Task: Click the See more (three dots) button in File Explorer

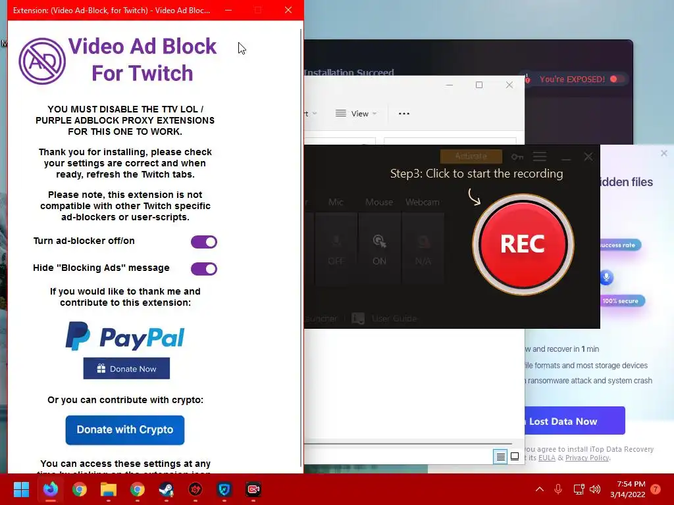Action: point(404,114)
